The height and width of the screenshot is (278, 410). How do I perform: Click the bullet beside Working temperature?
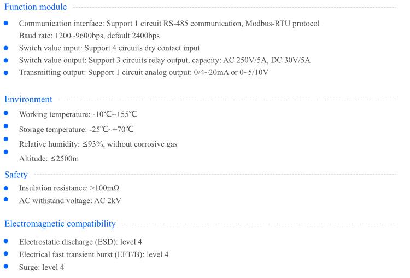coord(6,113)
